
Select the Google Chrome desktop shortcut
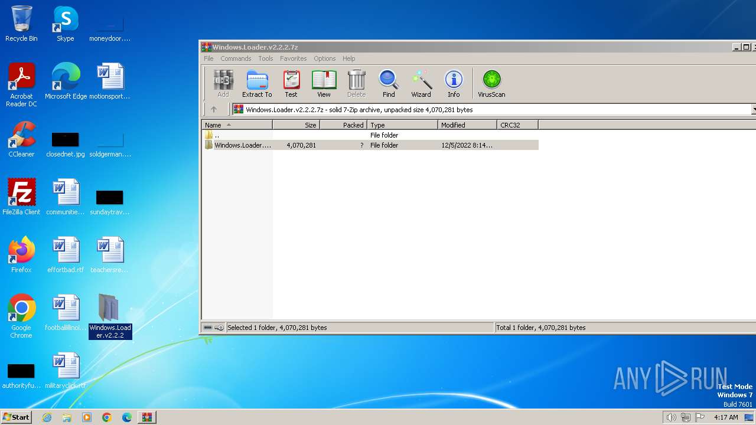tap(21, 316)
